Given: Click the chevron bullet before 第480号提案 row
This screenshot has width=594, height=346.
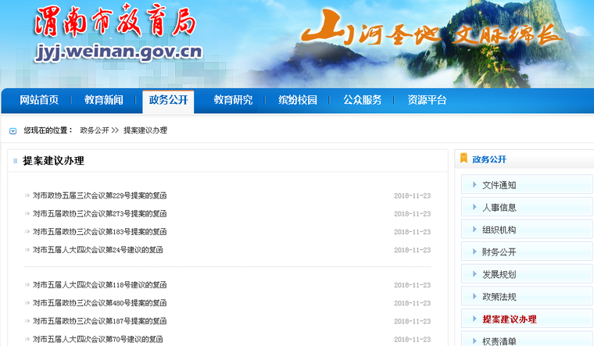Looking at the screenshot, I should (27, 303).
